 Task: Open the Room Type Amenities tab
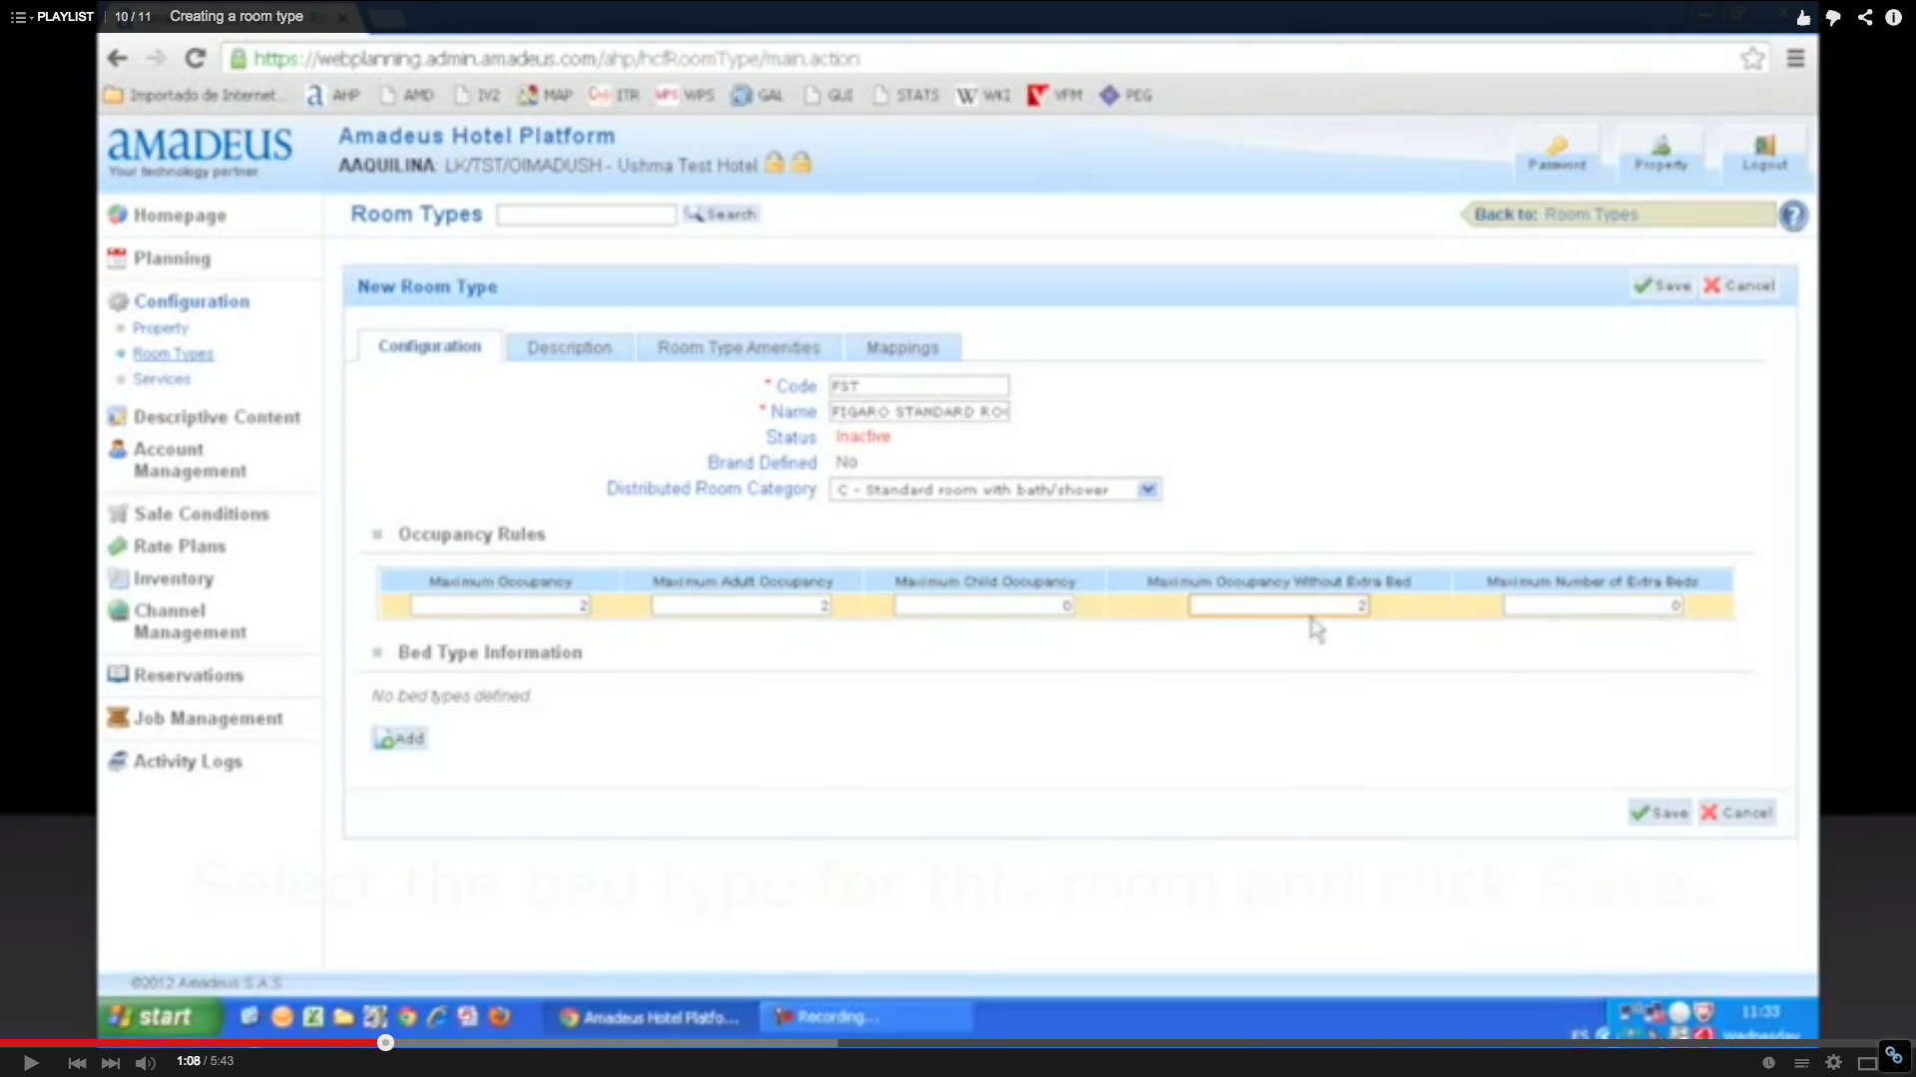point(738,347)
